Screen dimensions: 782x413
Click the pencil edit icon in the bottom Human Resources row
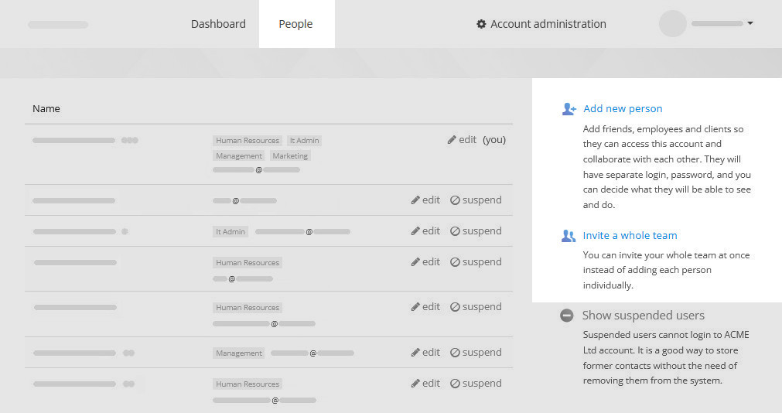[x=415, y=384]
